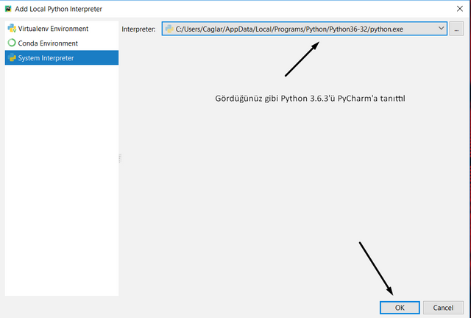The width and height of the screenshot is (471, 318).
Task: Click the PyCharm icon in the title bar
Action: pyautogui.click(x=7, y=7)
